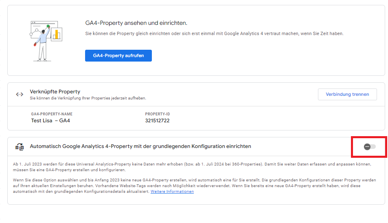The image size is (388, 223).
Task: Click 'GA4-Property ansehen und einrichten.' heading
Action: [x=136, y=23]
